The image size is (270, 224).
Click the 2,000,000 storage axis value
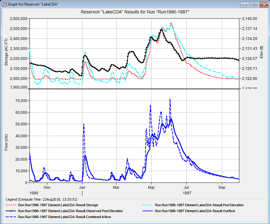tap(18, 78)
